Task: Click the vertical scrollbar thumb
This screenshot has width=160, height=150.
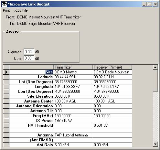Action: [155, 80]
